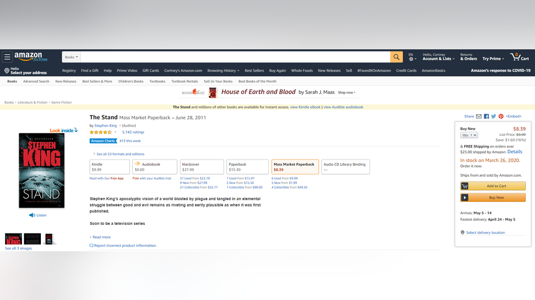This screenshot has width=535, height=300.
Task: Open Advanced Search in the Books subnav
Action: coord(36,81)
